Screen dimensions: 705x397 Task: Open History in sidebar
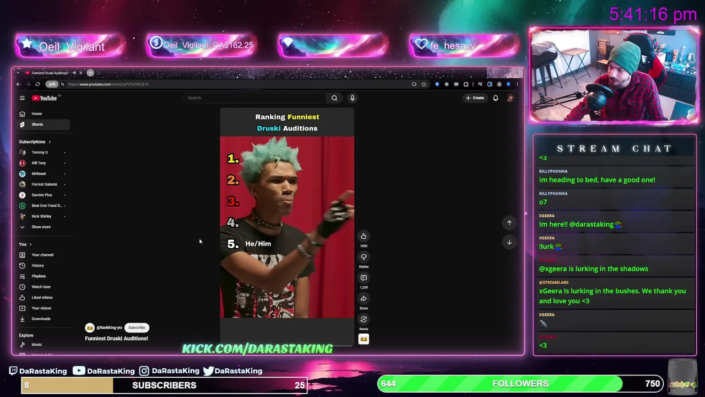tap(44, 266)
